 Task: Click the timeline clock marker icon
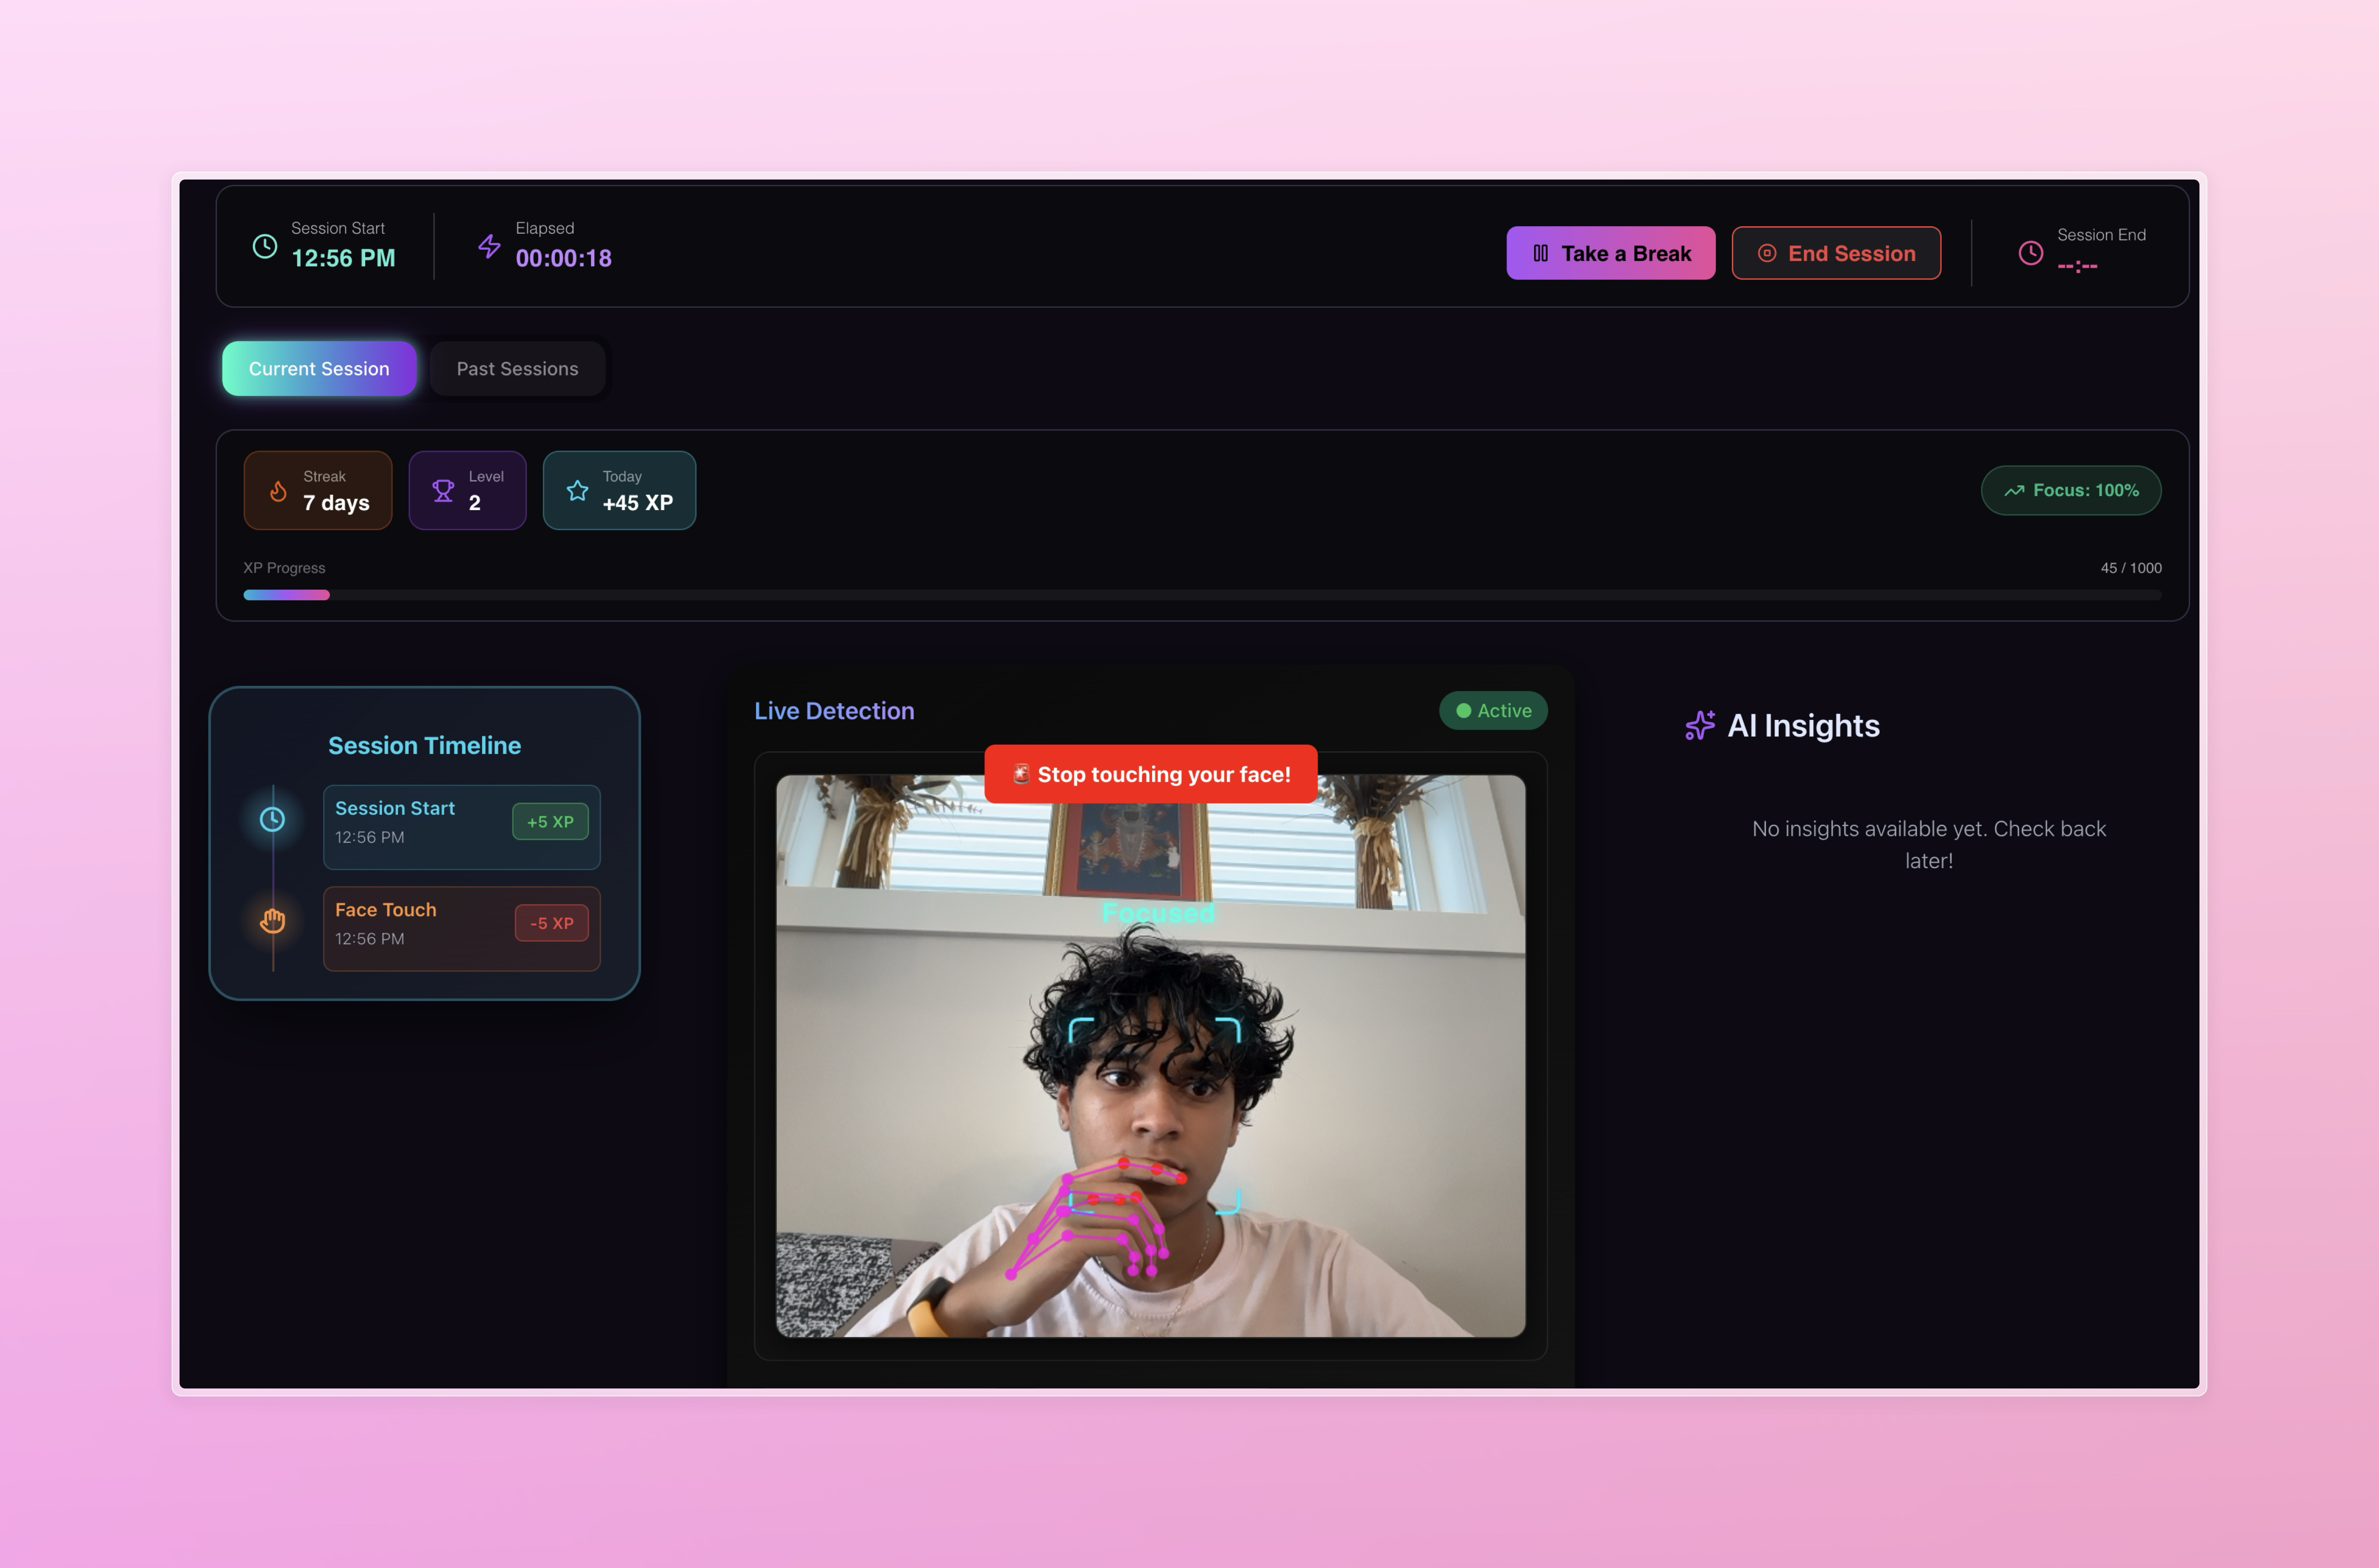coord(272,820)
